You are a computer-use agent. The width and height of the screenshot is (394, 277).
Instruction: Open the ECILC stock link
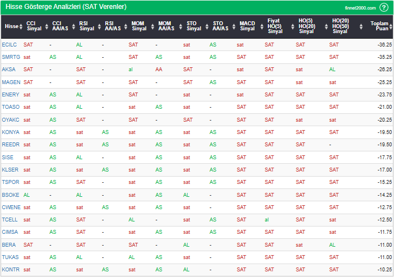click(x=10, y=45)
